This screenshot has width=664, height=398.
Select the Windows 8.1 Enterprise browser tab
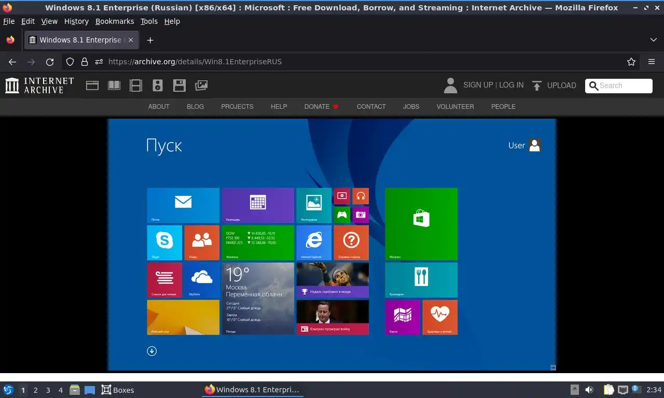(x=81, y=40)
